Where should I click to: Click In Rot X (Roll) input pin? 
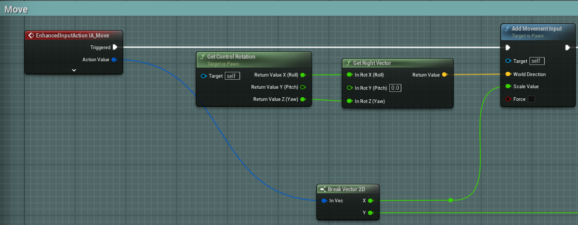[350, 75]
